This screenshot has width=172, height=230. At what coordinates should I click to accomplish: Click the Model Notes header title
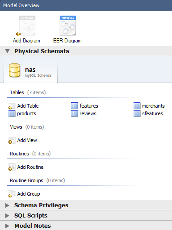[x=33, y=226]
